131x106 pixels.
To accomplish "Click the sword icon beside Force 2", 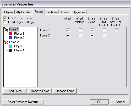I will click(6, 42).
